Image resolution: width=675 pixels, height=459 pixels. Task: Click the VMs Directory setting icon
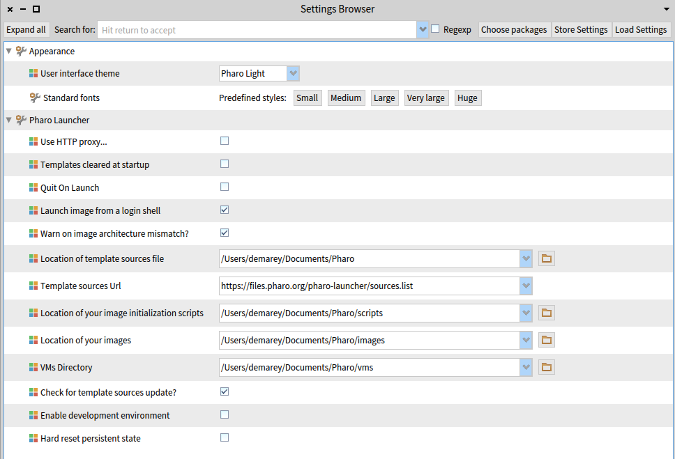(33, 367)
